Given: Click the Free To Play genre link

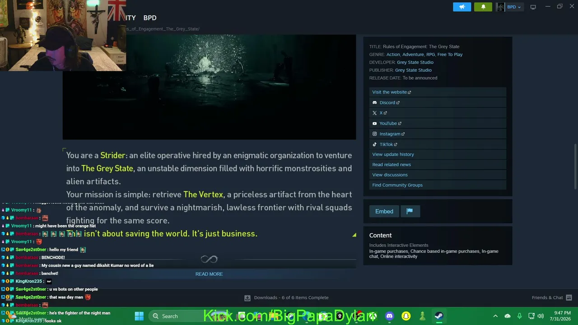Looking at the screenshot, I should [x=450, y=55].
